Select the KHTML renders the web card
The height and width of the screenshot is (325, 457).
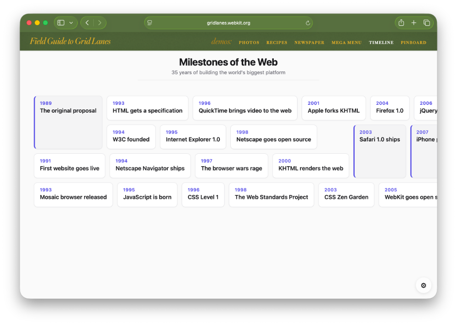(311, 166)
